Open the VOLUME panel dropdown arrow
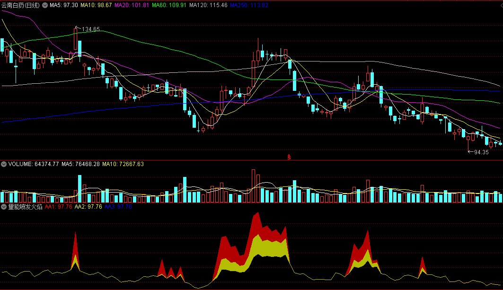503x290 pixels. (4, 164)
